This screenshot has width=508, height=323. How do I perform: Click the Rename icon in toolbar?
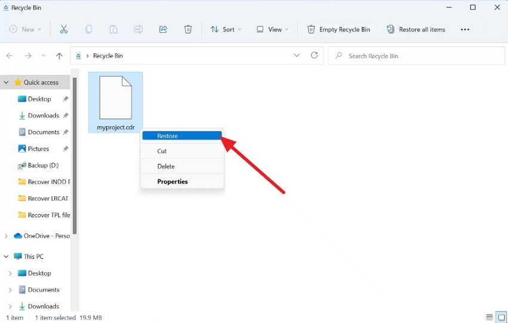[x=138, y=29]
